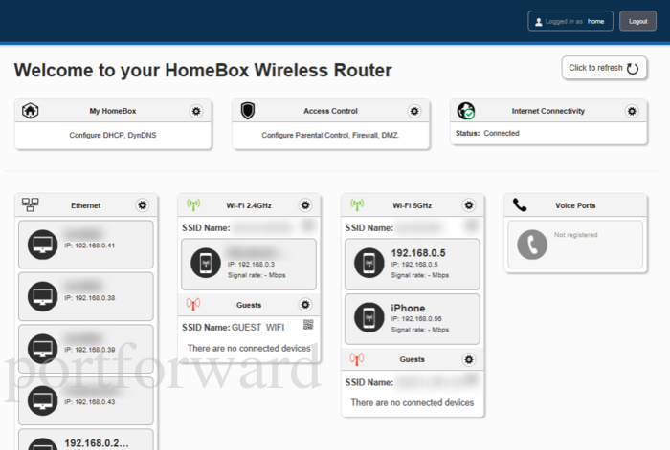Select device 192.168.0.5 on Wi-Fi 5GHz
670x450 pixels.
411,264
